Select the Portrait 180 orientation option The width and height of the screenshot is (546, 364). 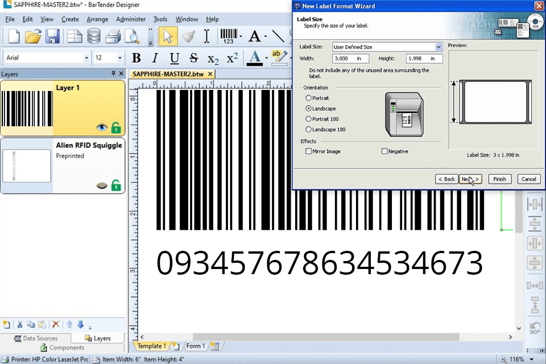308,119
